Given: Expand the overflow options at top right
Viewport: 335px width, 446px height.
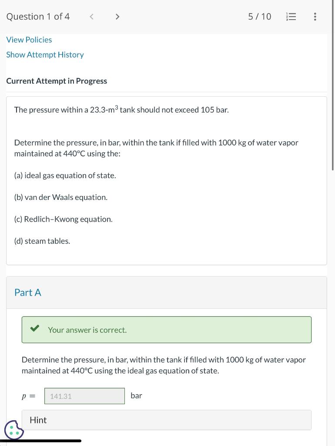Looking at the screenshot, I should tap(315, 17).
